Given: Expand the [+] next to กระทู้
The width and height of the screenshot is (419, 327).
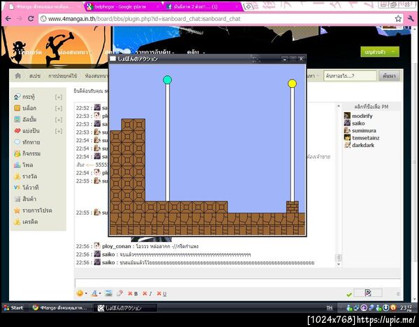Looking at the screenshot, I should (x=59, y=97).
